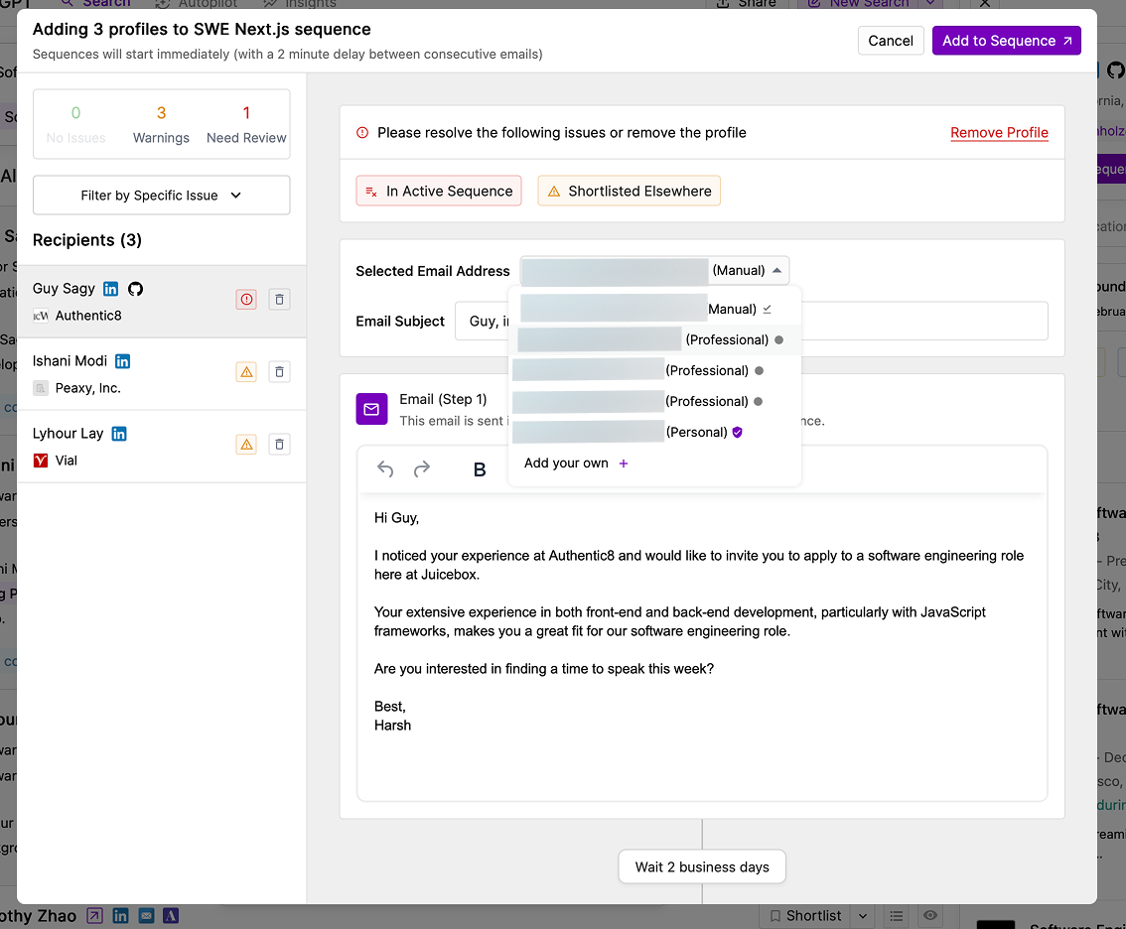Remove Ishani Modi with trash icon
This screenshot has height=929, width=1126.
click(x=279, y=372)
